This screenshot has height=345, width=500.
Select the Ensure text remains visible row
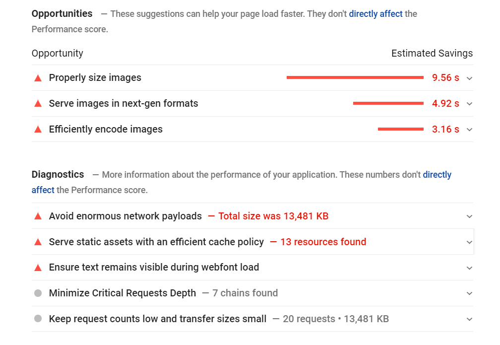[x=154, y=268]
